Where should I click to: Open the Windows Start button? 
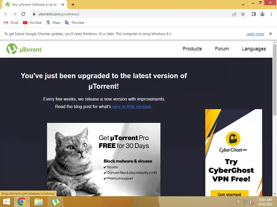pyautogui.click(x=6, y=202)
